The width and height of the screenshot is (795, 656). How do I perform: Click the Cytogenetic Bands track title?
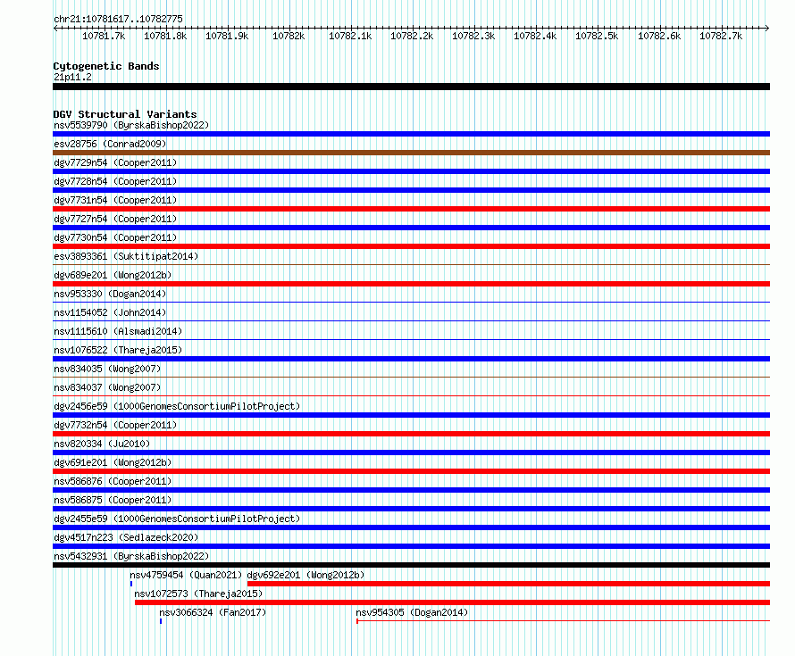(106, 66)
